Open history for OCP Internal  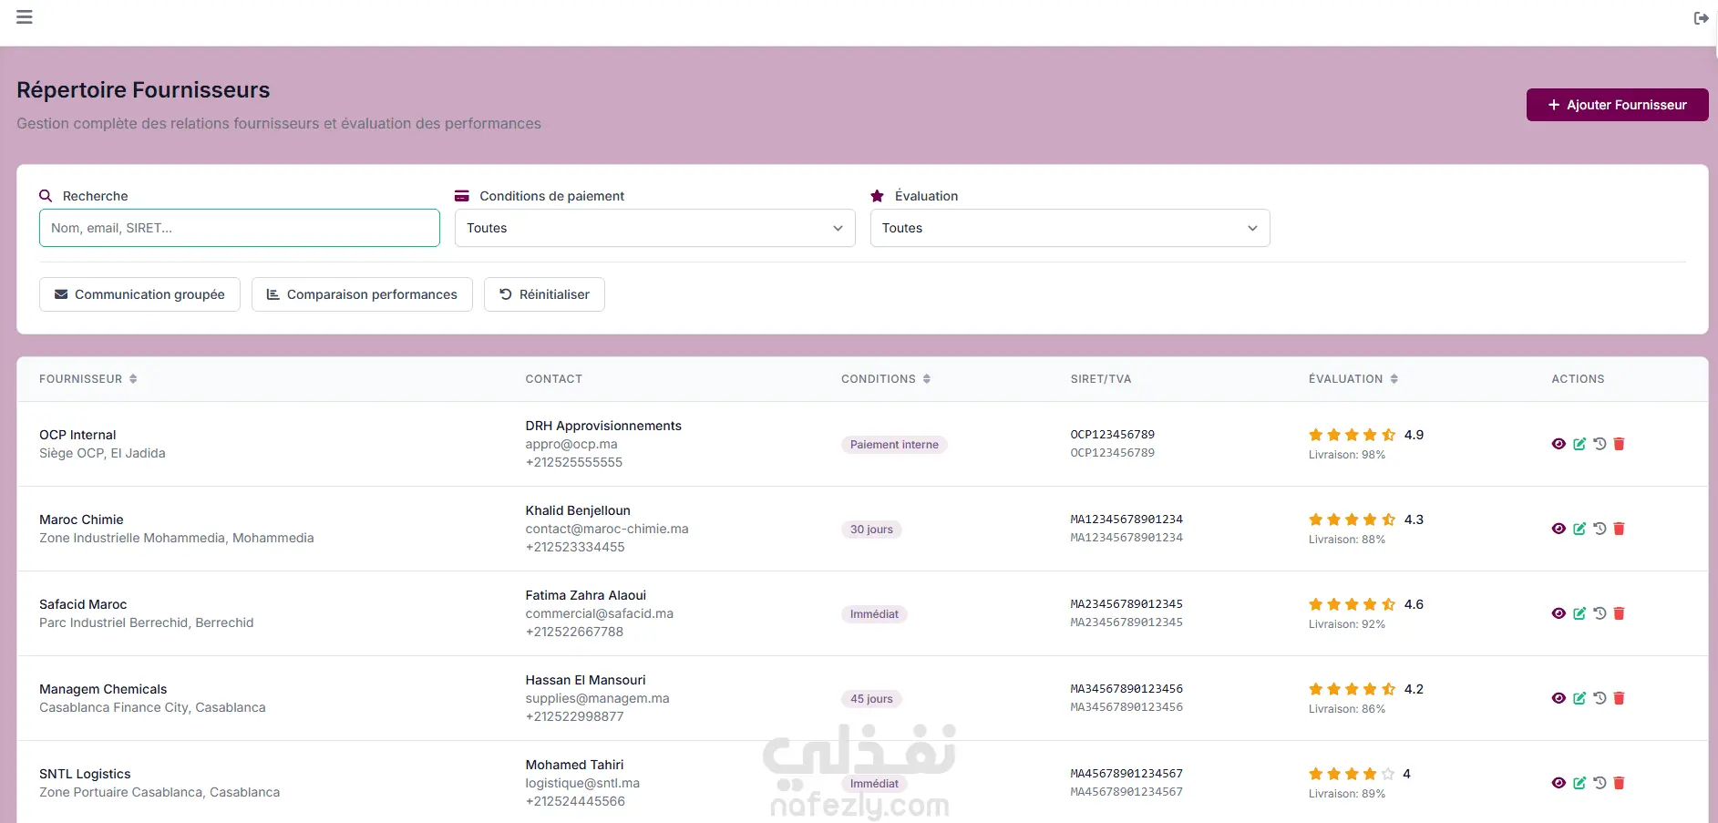pos(1600,444)
